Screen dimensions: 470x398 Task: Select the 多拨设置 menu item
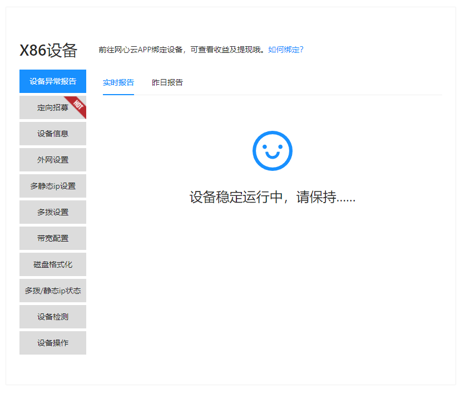[53, 212]
